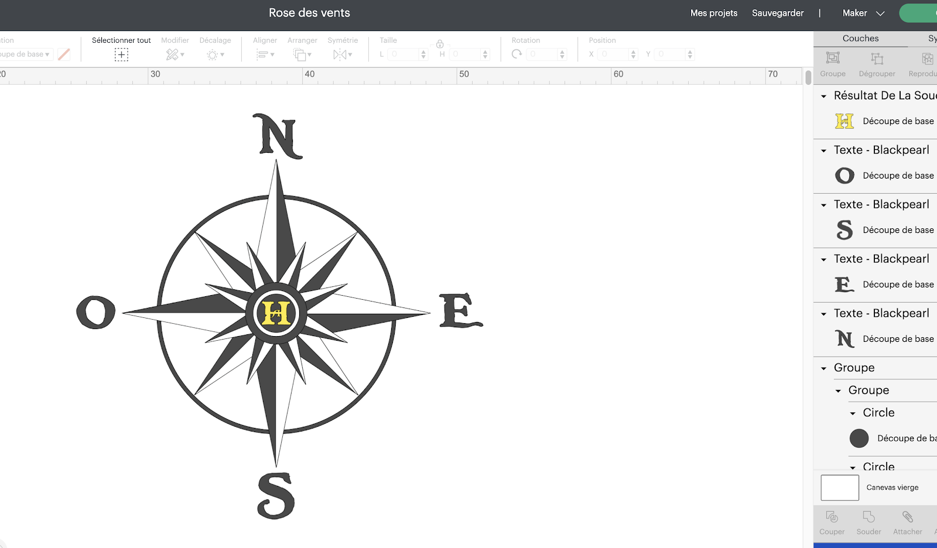Click the Attacher tool icon
The height and width of the screenshot is (548, 937).
pyautogui.click(x=907, y=516)
